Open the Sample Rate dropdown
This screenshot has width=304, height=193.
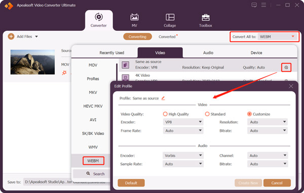point(183,164)
